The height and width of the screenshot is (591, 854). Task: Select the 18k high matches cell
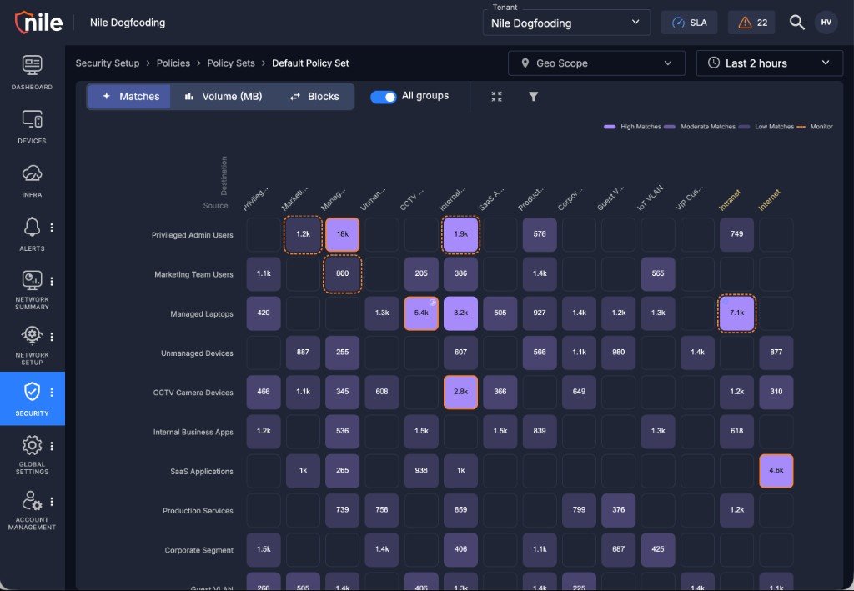pyautogui.click(x=342, y=234)
